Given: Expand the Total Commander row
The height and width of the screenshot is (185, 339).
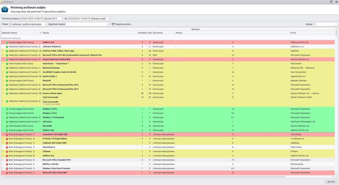Looking at the screenshot, I should [x=3, y=101].
